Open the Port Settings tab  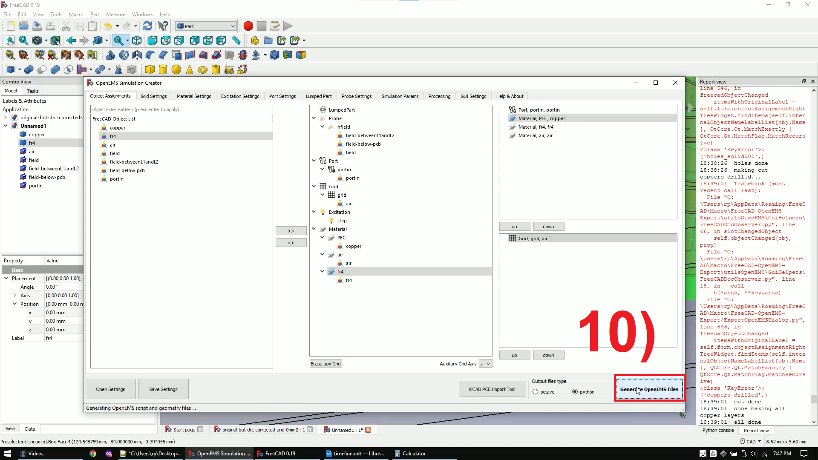coord(282,96)
